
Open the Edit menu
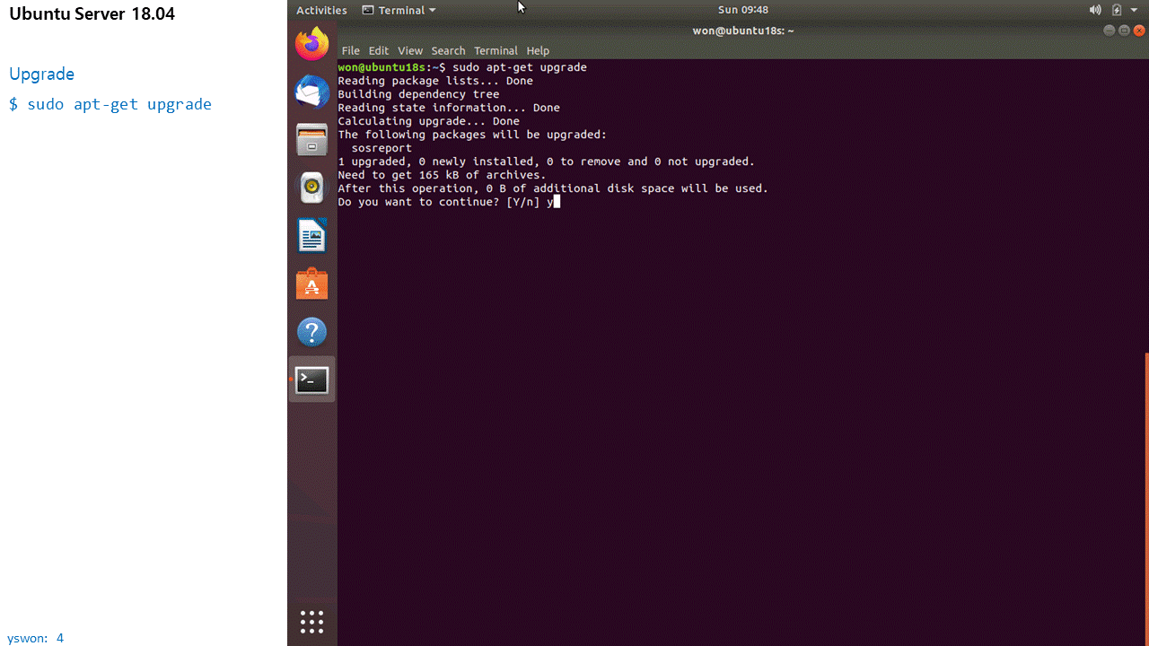[379, 51]
